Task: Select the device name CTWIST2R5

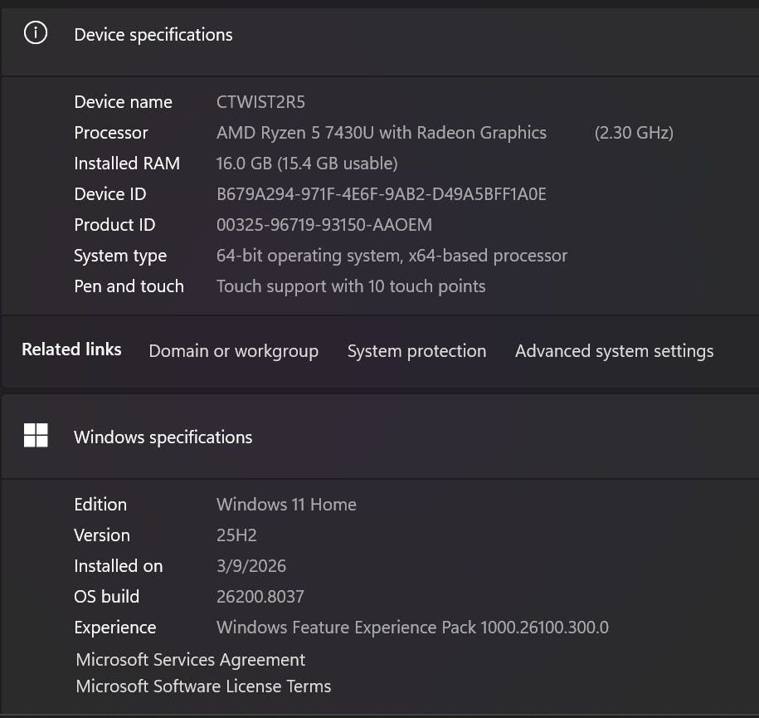Action: (x=260, y=102)
